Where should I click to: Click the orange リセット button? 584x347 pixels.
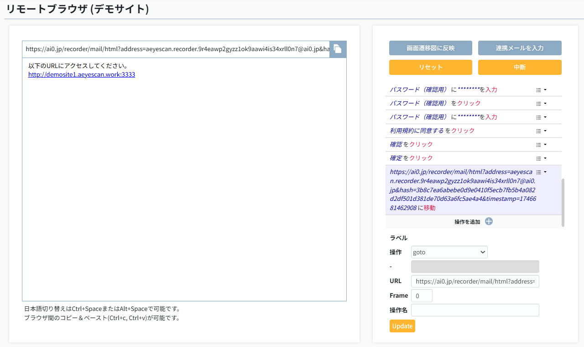(x=430, y=67)
